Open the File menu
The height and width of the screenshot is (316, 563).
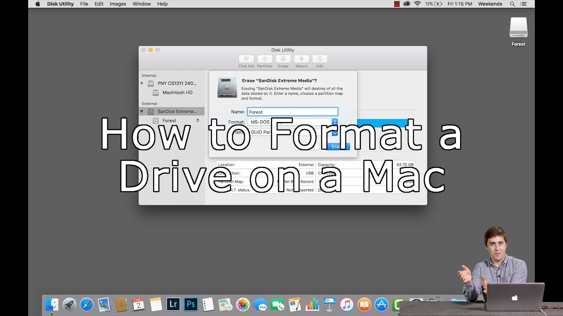pyautogui.click(x=84, y=4)
